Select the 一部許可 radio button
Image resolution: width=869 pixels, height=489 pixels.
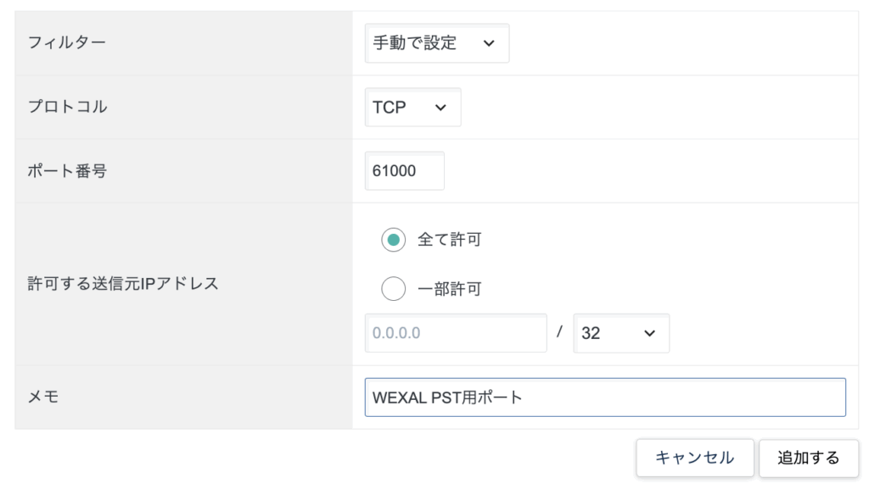click(x=394, y=288)
